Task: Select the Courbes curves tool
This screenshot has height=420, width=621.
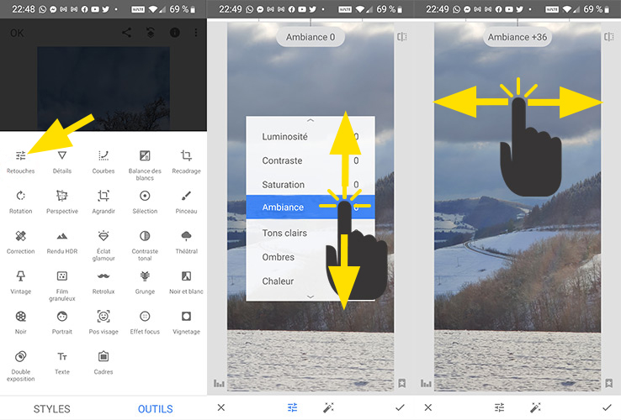Action: tap(103, 162)
